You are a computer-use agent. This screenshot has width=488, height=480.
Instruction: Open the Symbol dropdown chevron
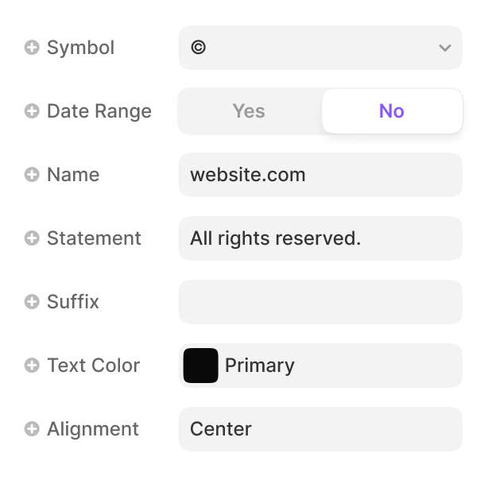(x=444, y=48)
